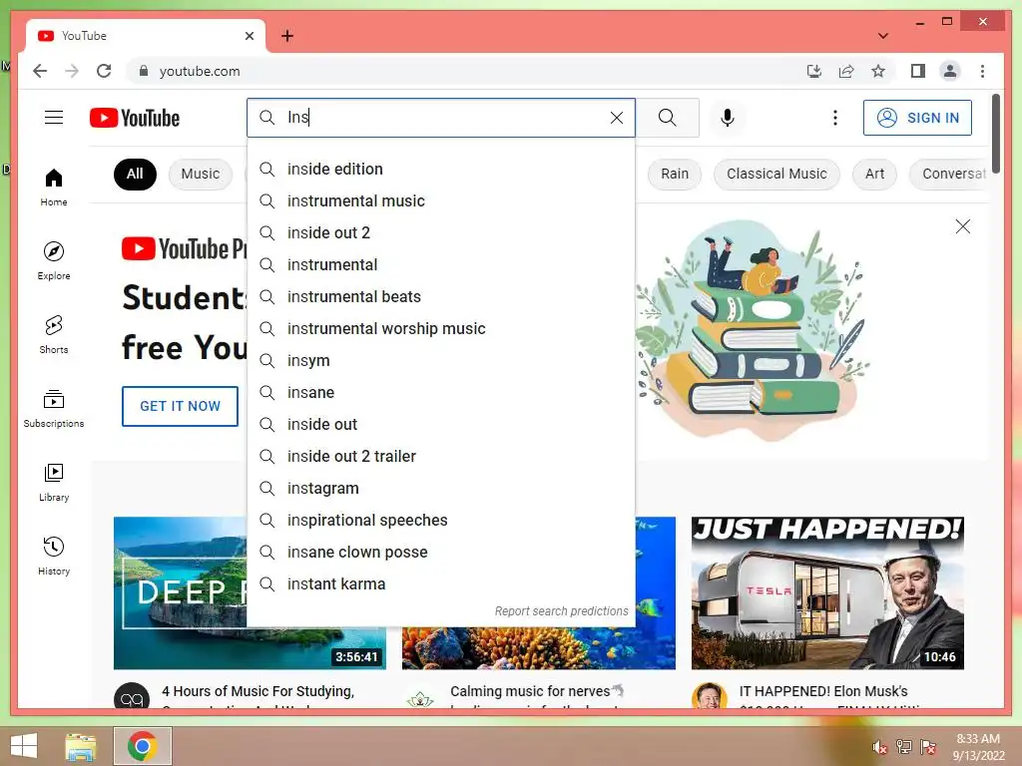Open Shorts in sidebar
This screenshot has height=766, width=1022.
(54, 335)
